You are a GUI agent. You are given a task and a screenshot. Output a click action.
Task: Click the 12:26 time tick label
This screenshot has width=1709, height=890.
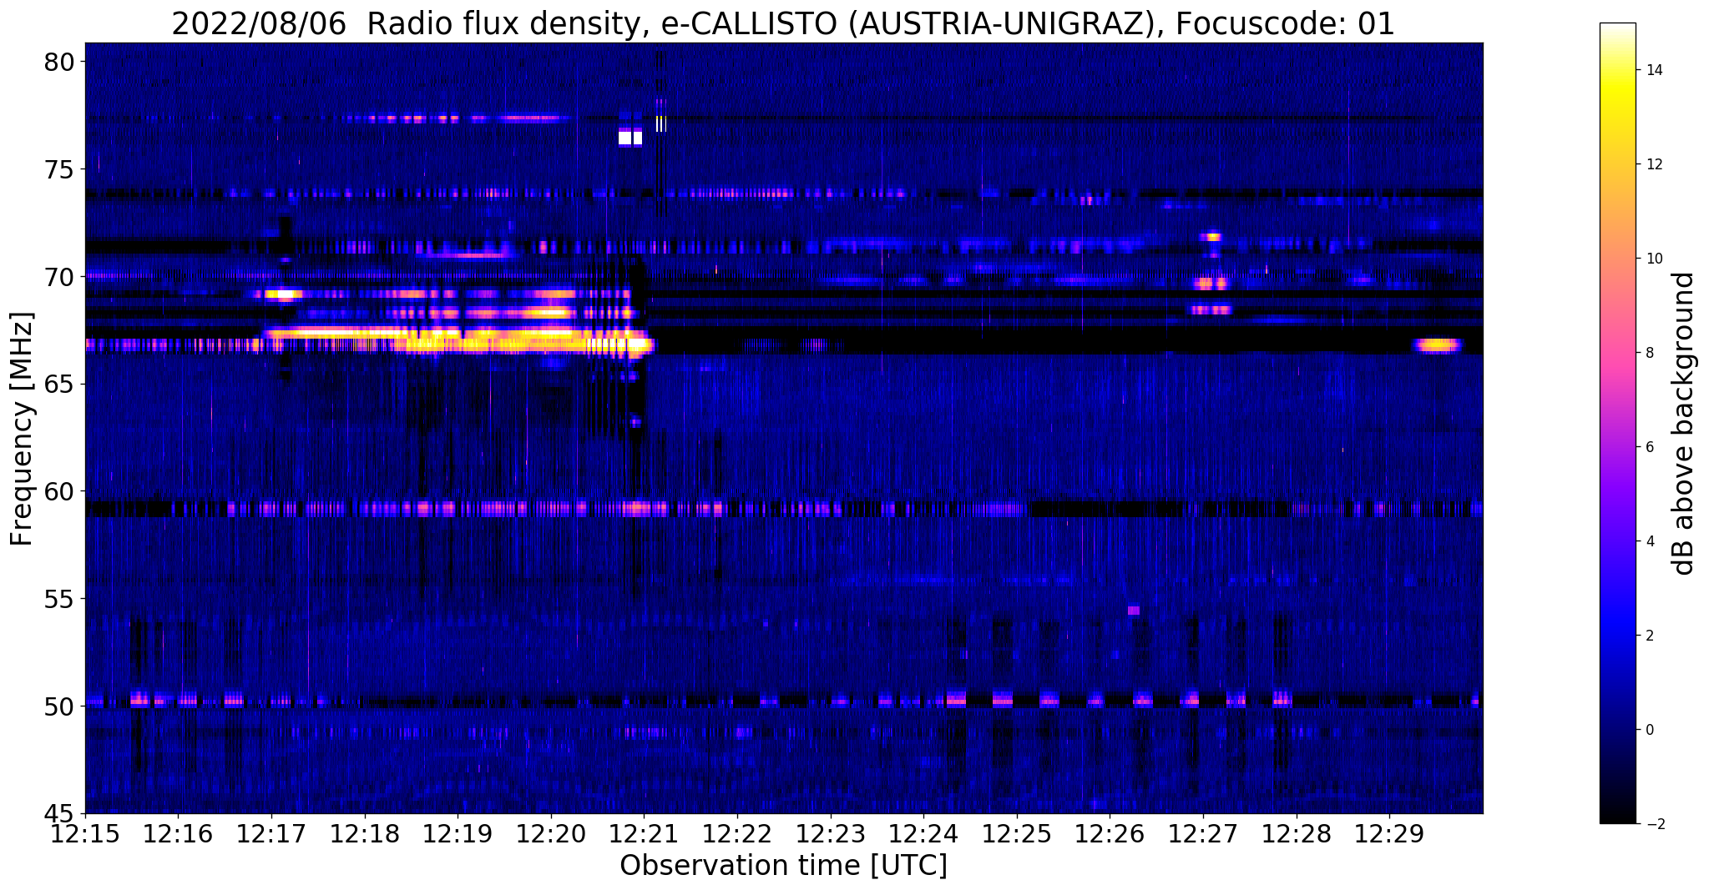1110,835
